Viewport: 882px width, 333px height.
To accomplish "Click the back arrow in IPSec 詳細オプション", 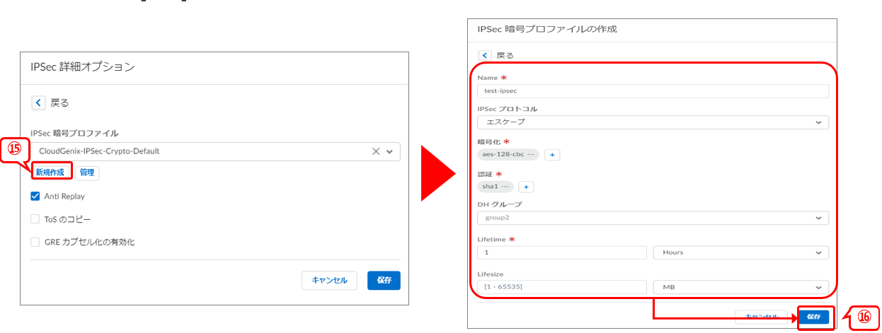I will (38, 103).
